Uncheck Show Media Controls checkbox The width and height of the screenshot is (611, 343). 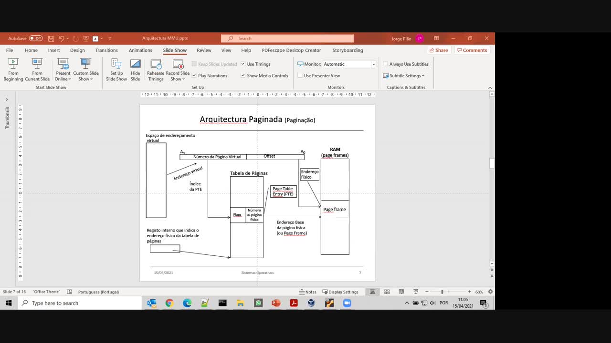point(243,75)
